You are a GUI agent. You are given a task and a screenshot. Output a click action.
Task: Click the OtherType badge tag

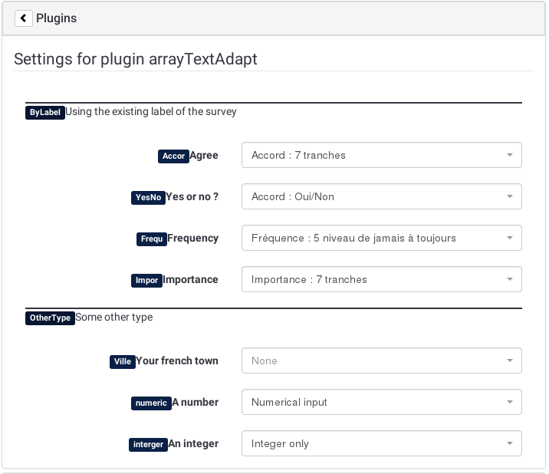[50, 318]
